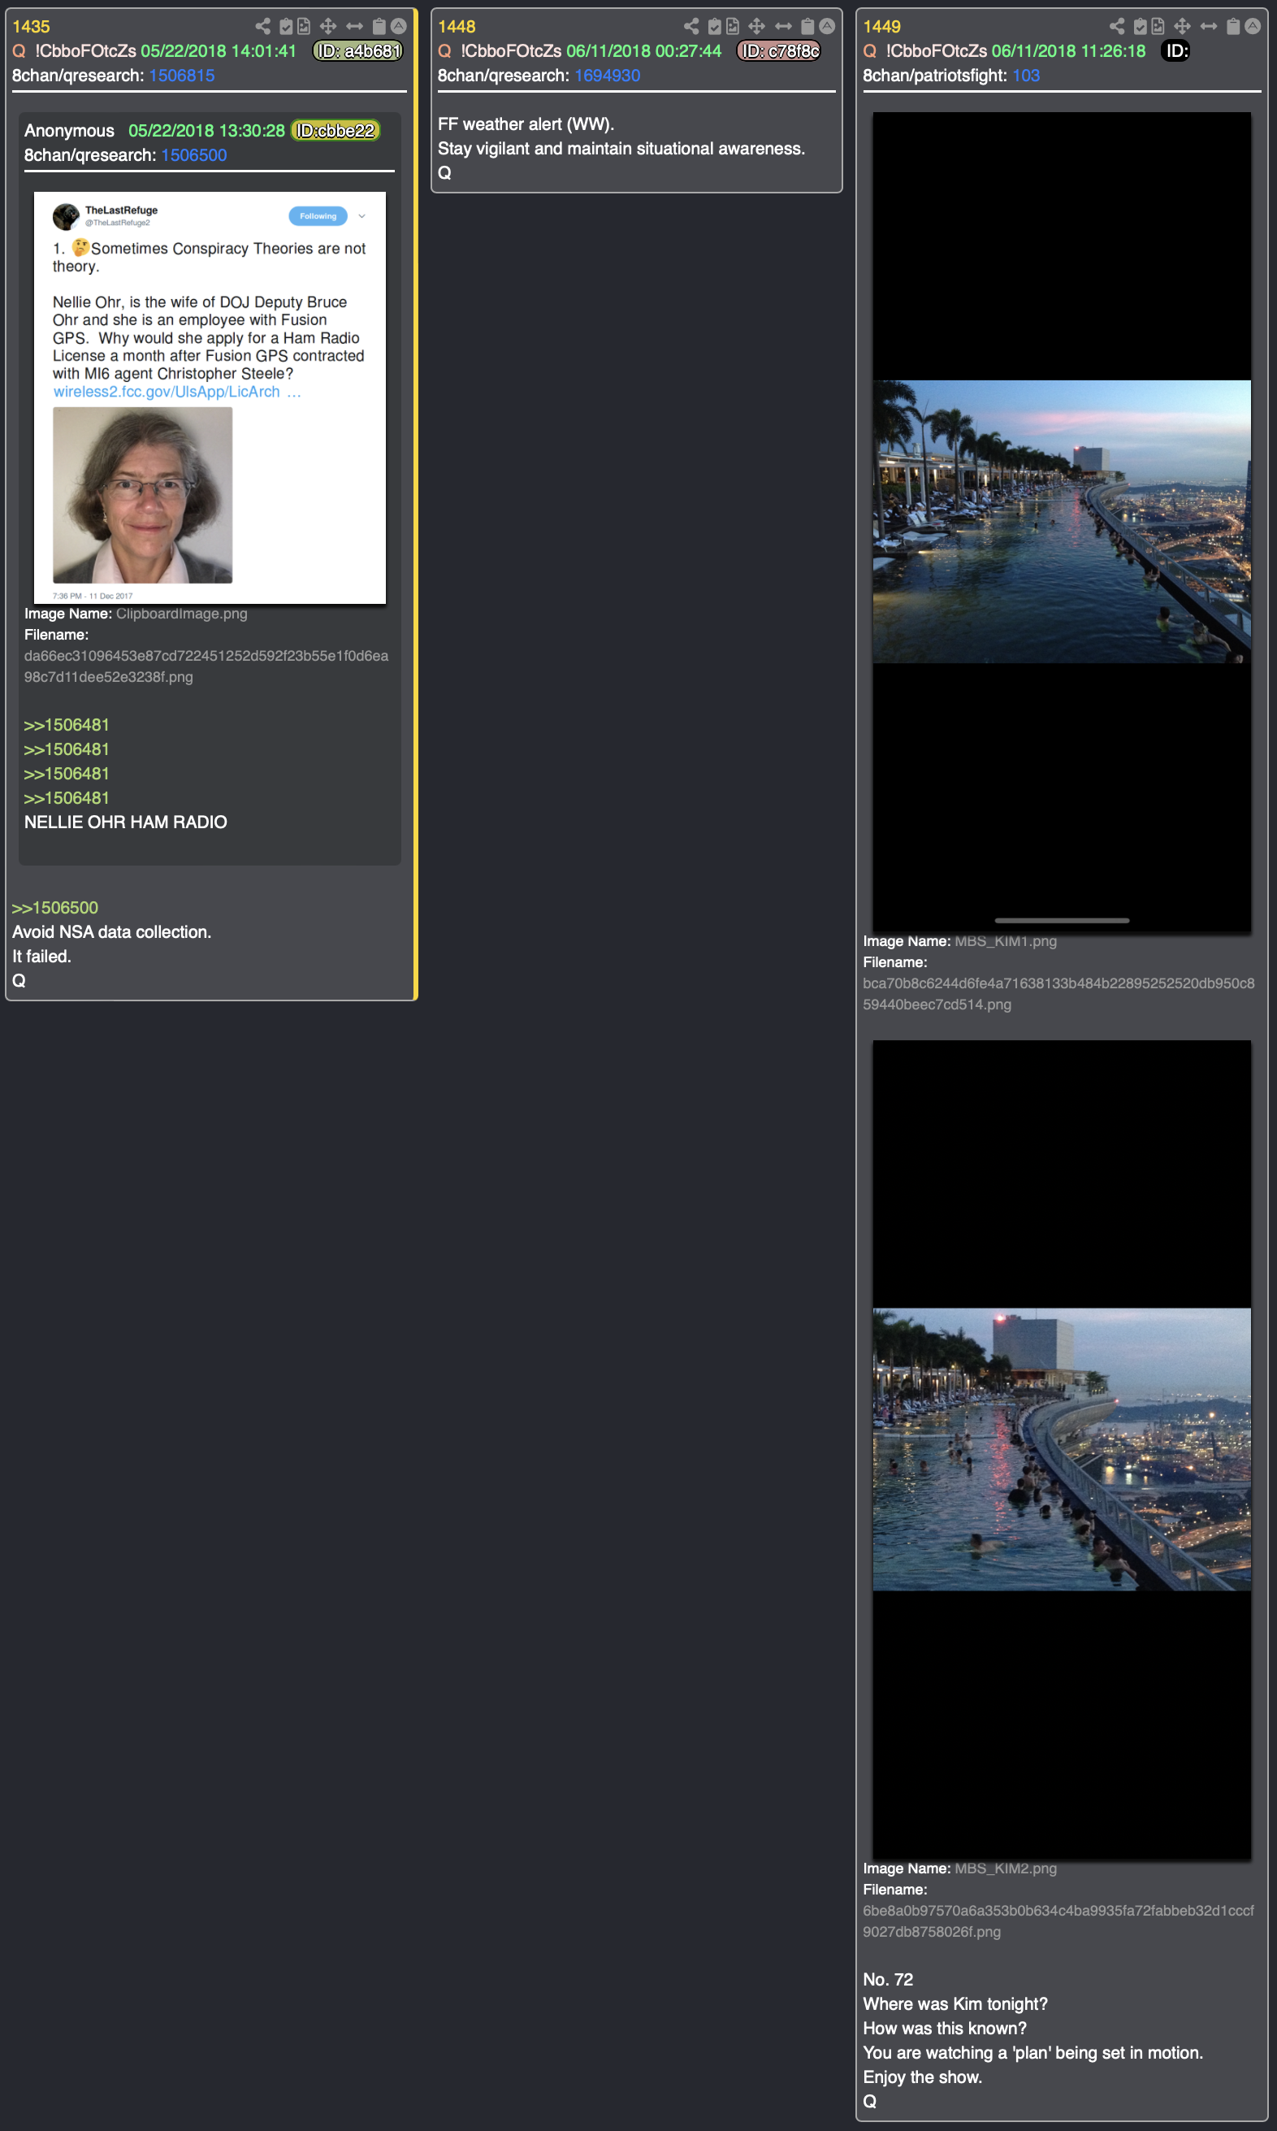This screenshot has width=1277, height=2131.
Task: Click the plain clipboard icon on post 1435
Action: point(379,27)
